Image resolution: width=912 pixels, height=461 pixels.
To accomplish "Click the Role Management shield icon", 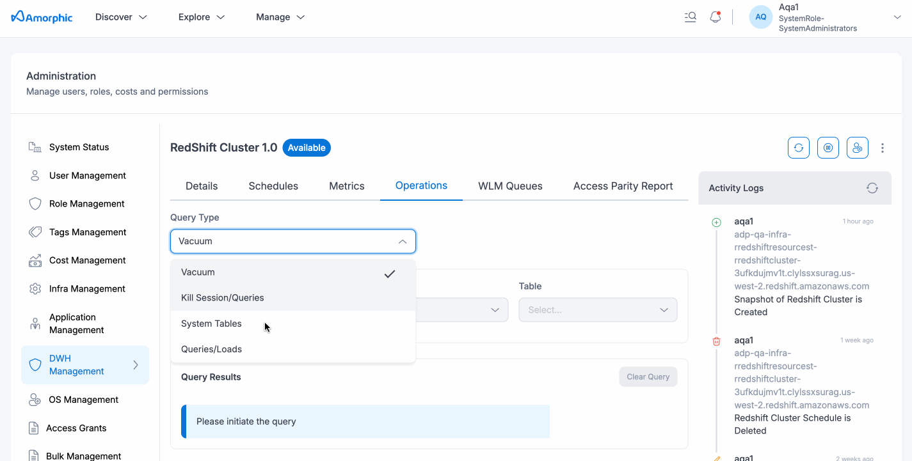I will [x=35, y=204].
